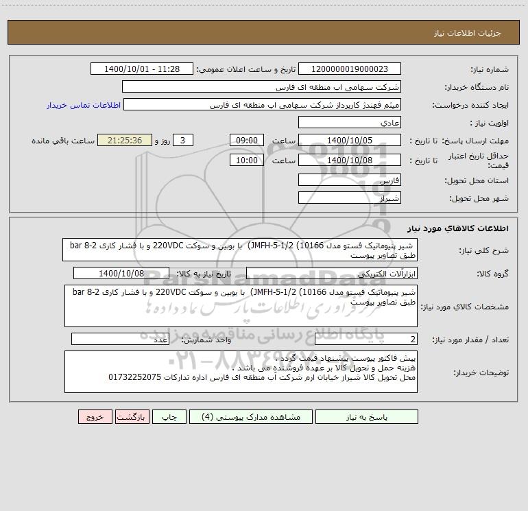
Task: Click the حداقل تاریخ اعتبار قیمت label
Action: click(x=479, y=161)
